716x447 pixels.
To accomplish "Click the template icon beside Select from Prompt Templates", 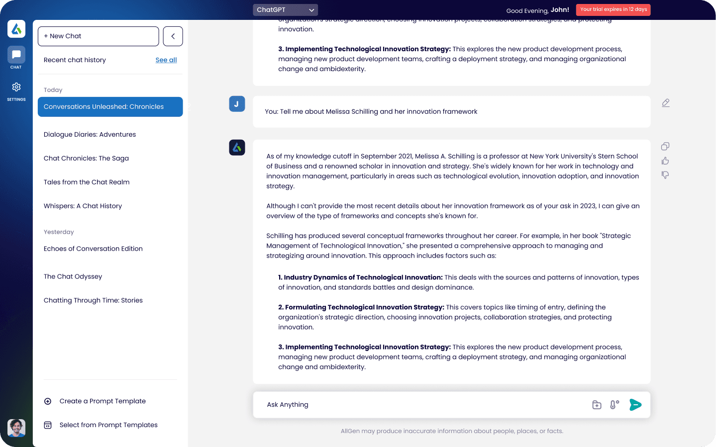I will tap(48, 425).
